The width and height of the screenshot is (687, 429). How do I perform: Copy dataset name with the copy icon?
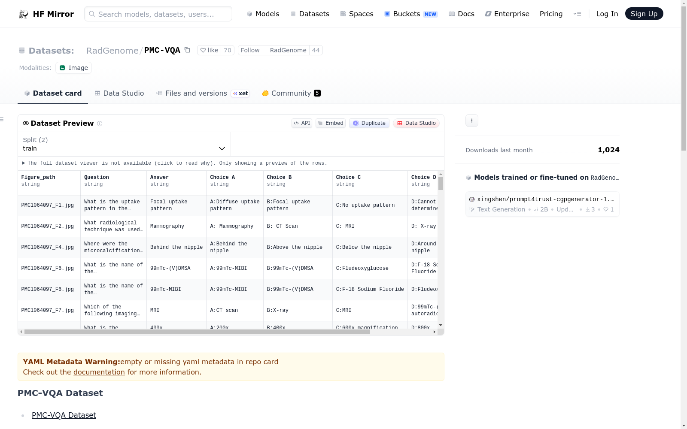187,50
